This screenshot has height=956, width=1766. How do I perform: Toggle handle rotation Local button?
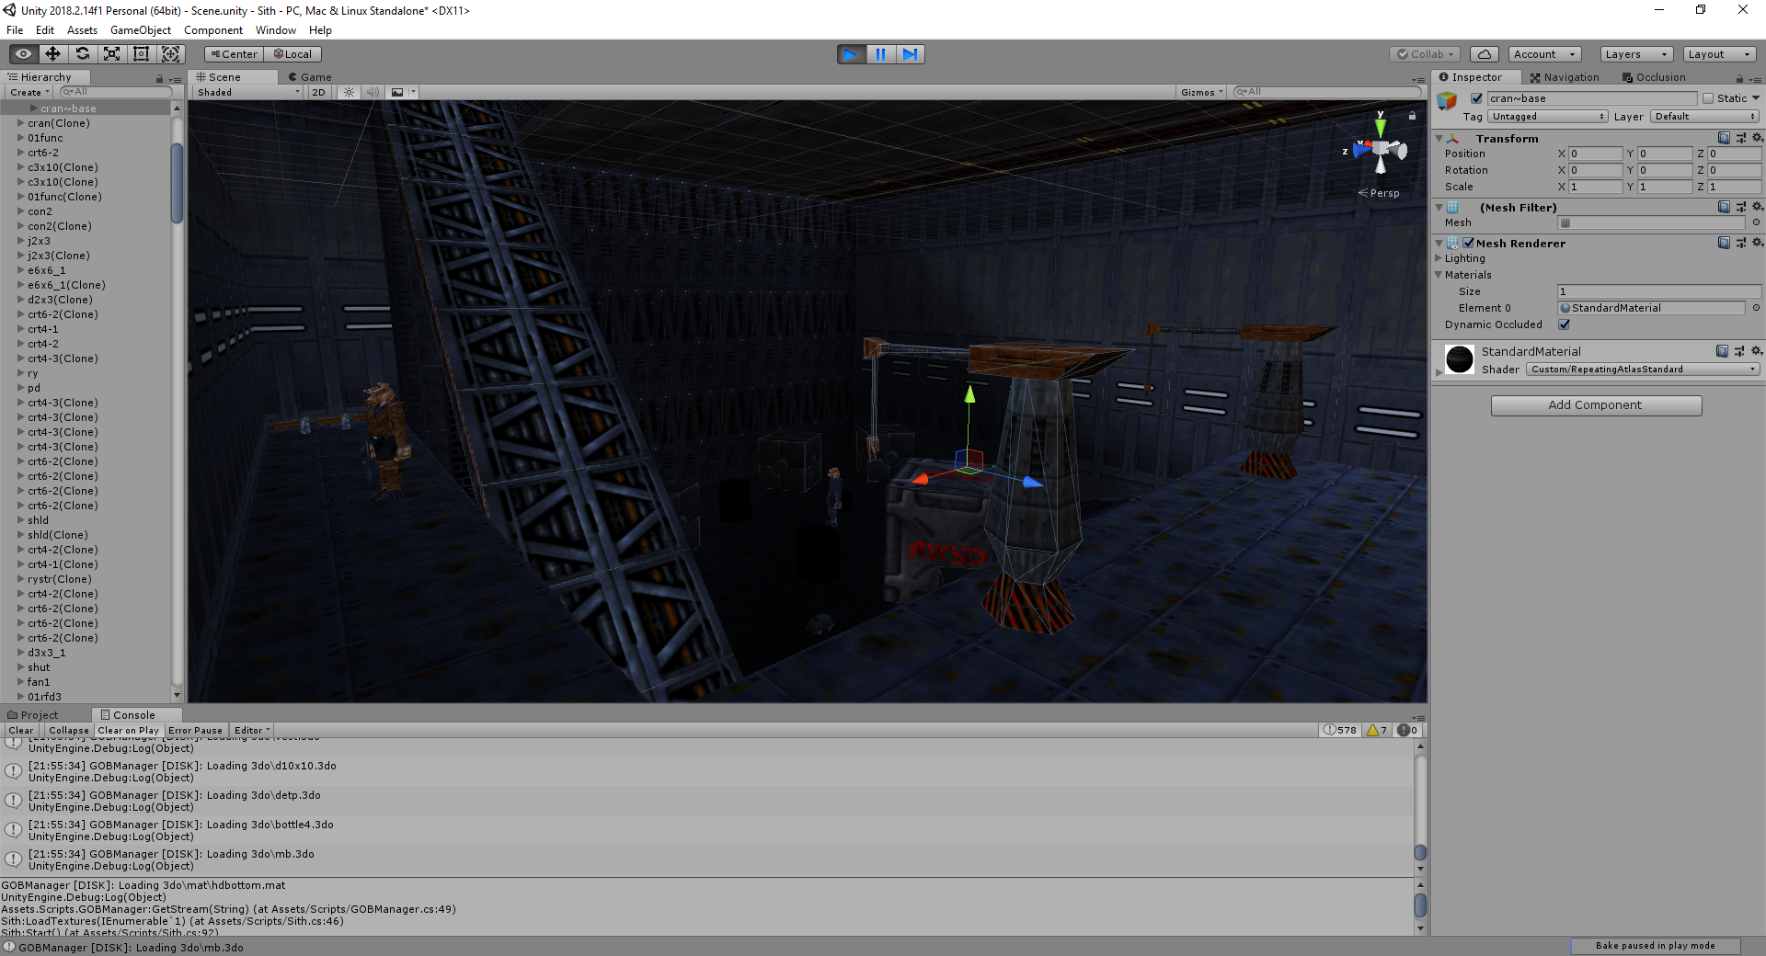point(292,54)
